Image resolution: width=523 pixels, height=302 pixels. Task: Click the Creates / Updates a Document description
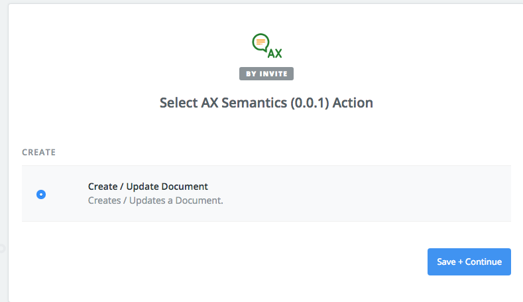coord(155,200)
